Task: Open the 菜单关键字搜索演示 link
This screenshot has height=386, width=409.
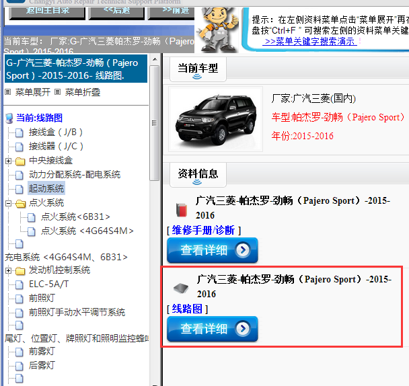Action: pyautogui.click(x=309, y=41)
